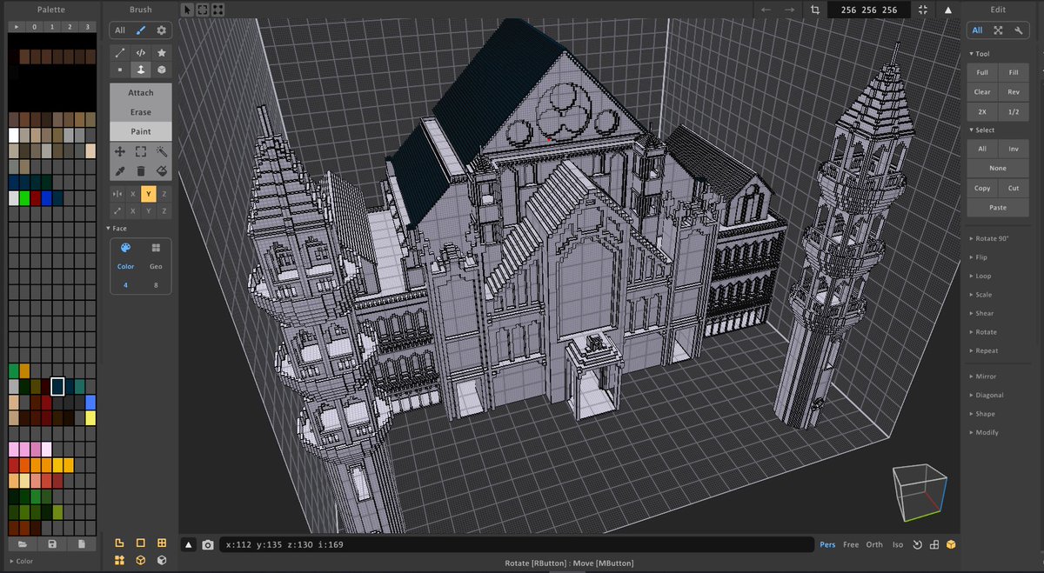Select palette tab 2
This screenshot has height=573, width=1044.
(x=70, y=27)
